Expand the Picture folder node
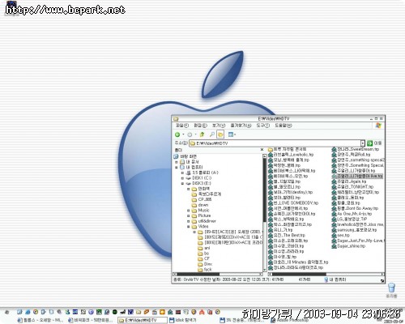405x324 pixels. click(x=189, y=215)
